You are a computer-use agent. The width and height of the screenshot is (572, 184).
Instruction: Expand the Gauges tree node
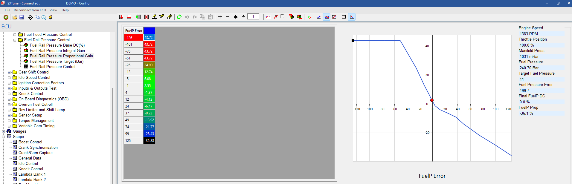point(3,131)
